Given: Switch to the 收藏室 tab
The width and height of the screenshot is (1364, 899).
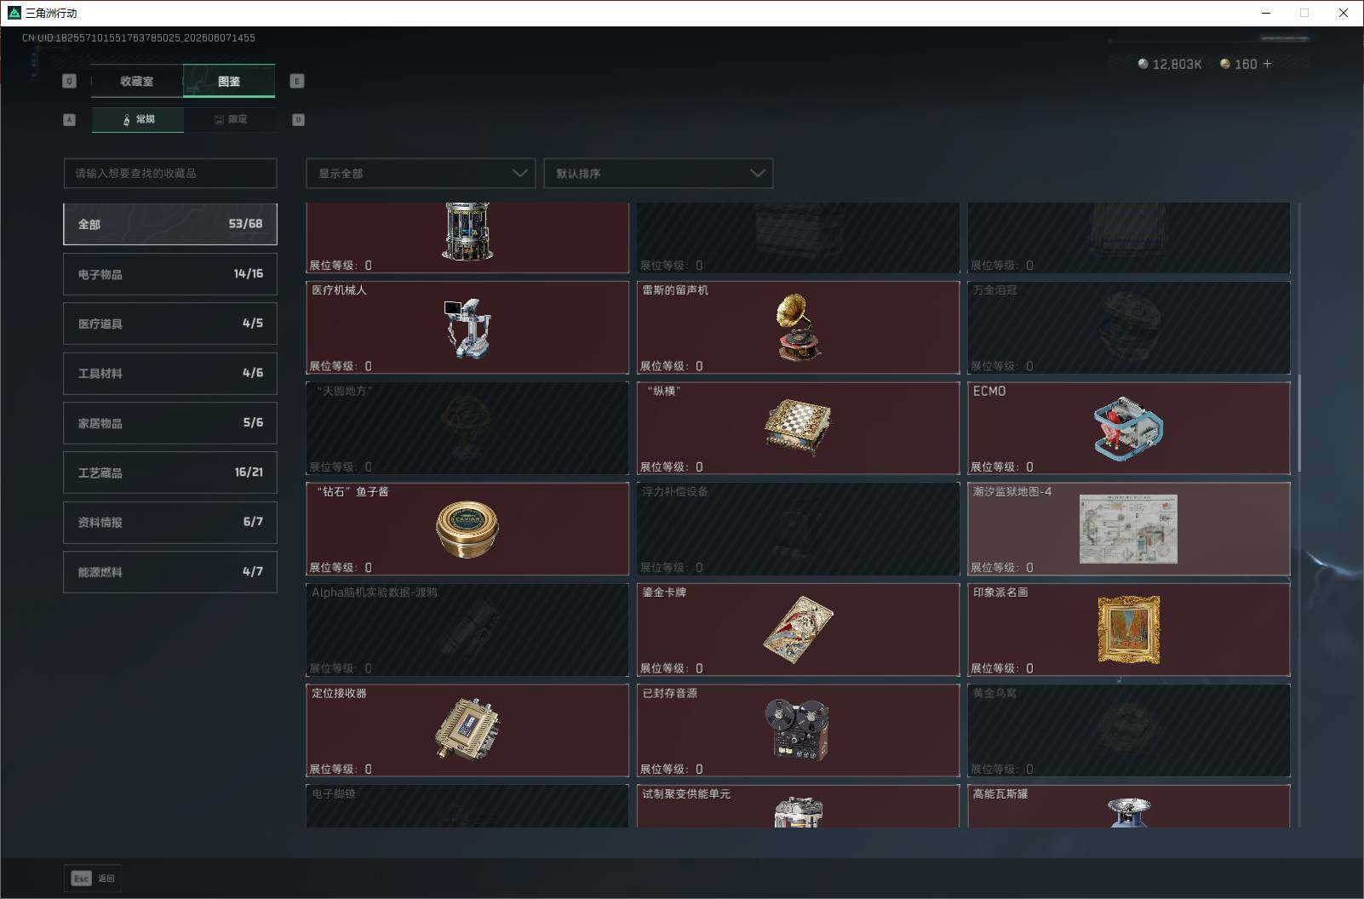Looking at the screenshot, I should (x=137, y=81).
